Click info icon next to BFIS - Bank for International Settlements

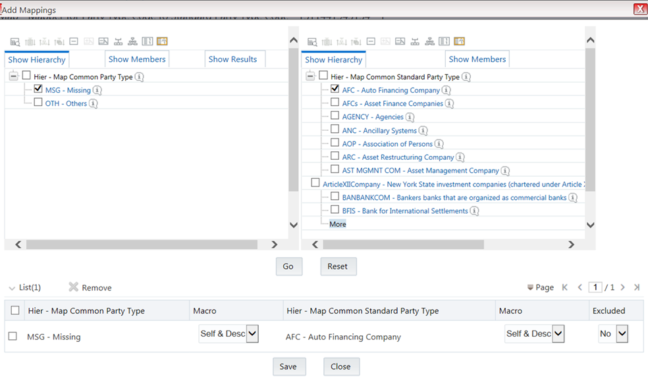pyautogui.click(x=474, y=211)
